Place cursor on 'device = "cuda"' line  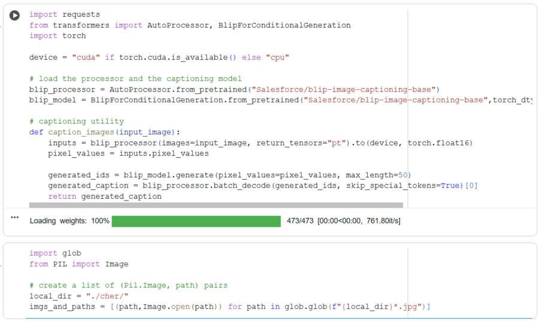pos(159,57)
